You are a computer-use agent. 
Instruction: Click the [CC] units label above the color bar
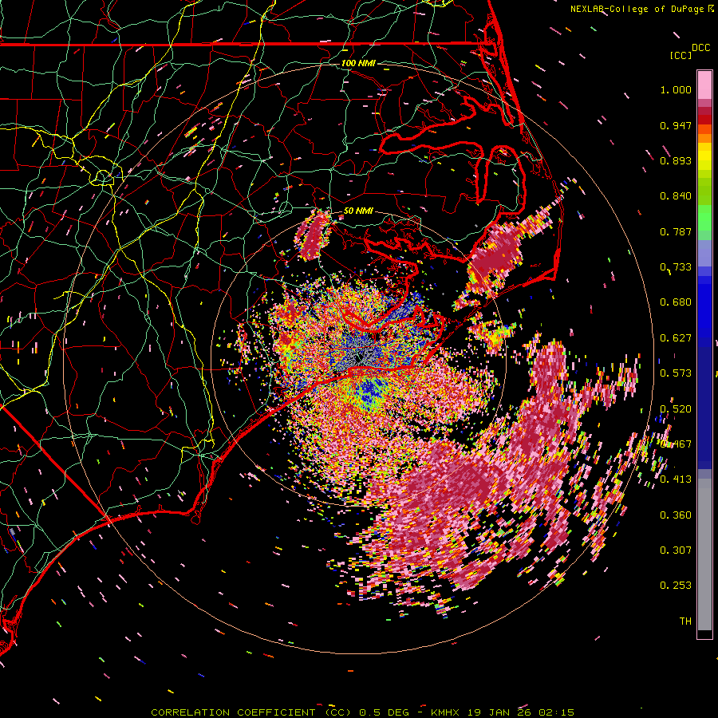681,55
